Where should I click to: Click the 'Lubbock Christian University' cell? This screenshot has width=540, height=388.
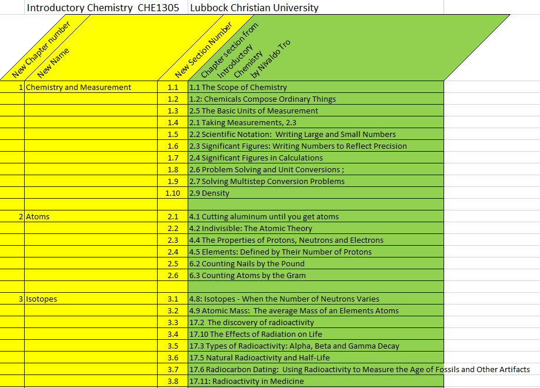click(254, 8)
